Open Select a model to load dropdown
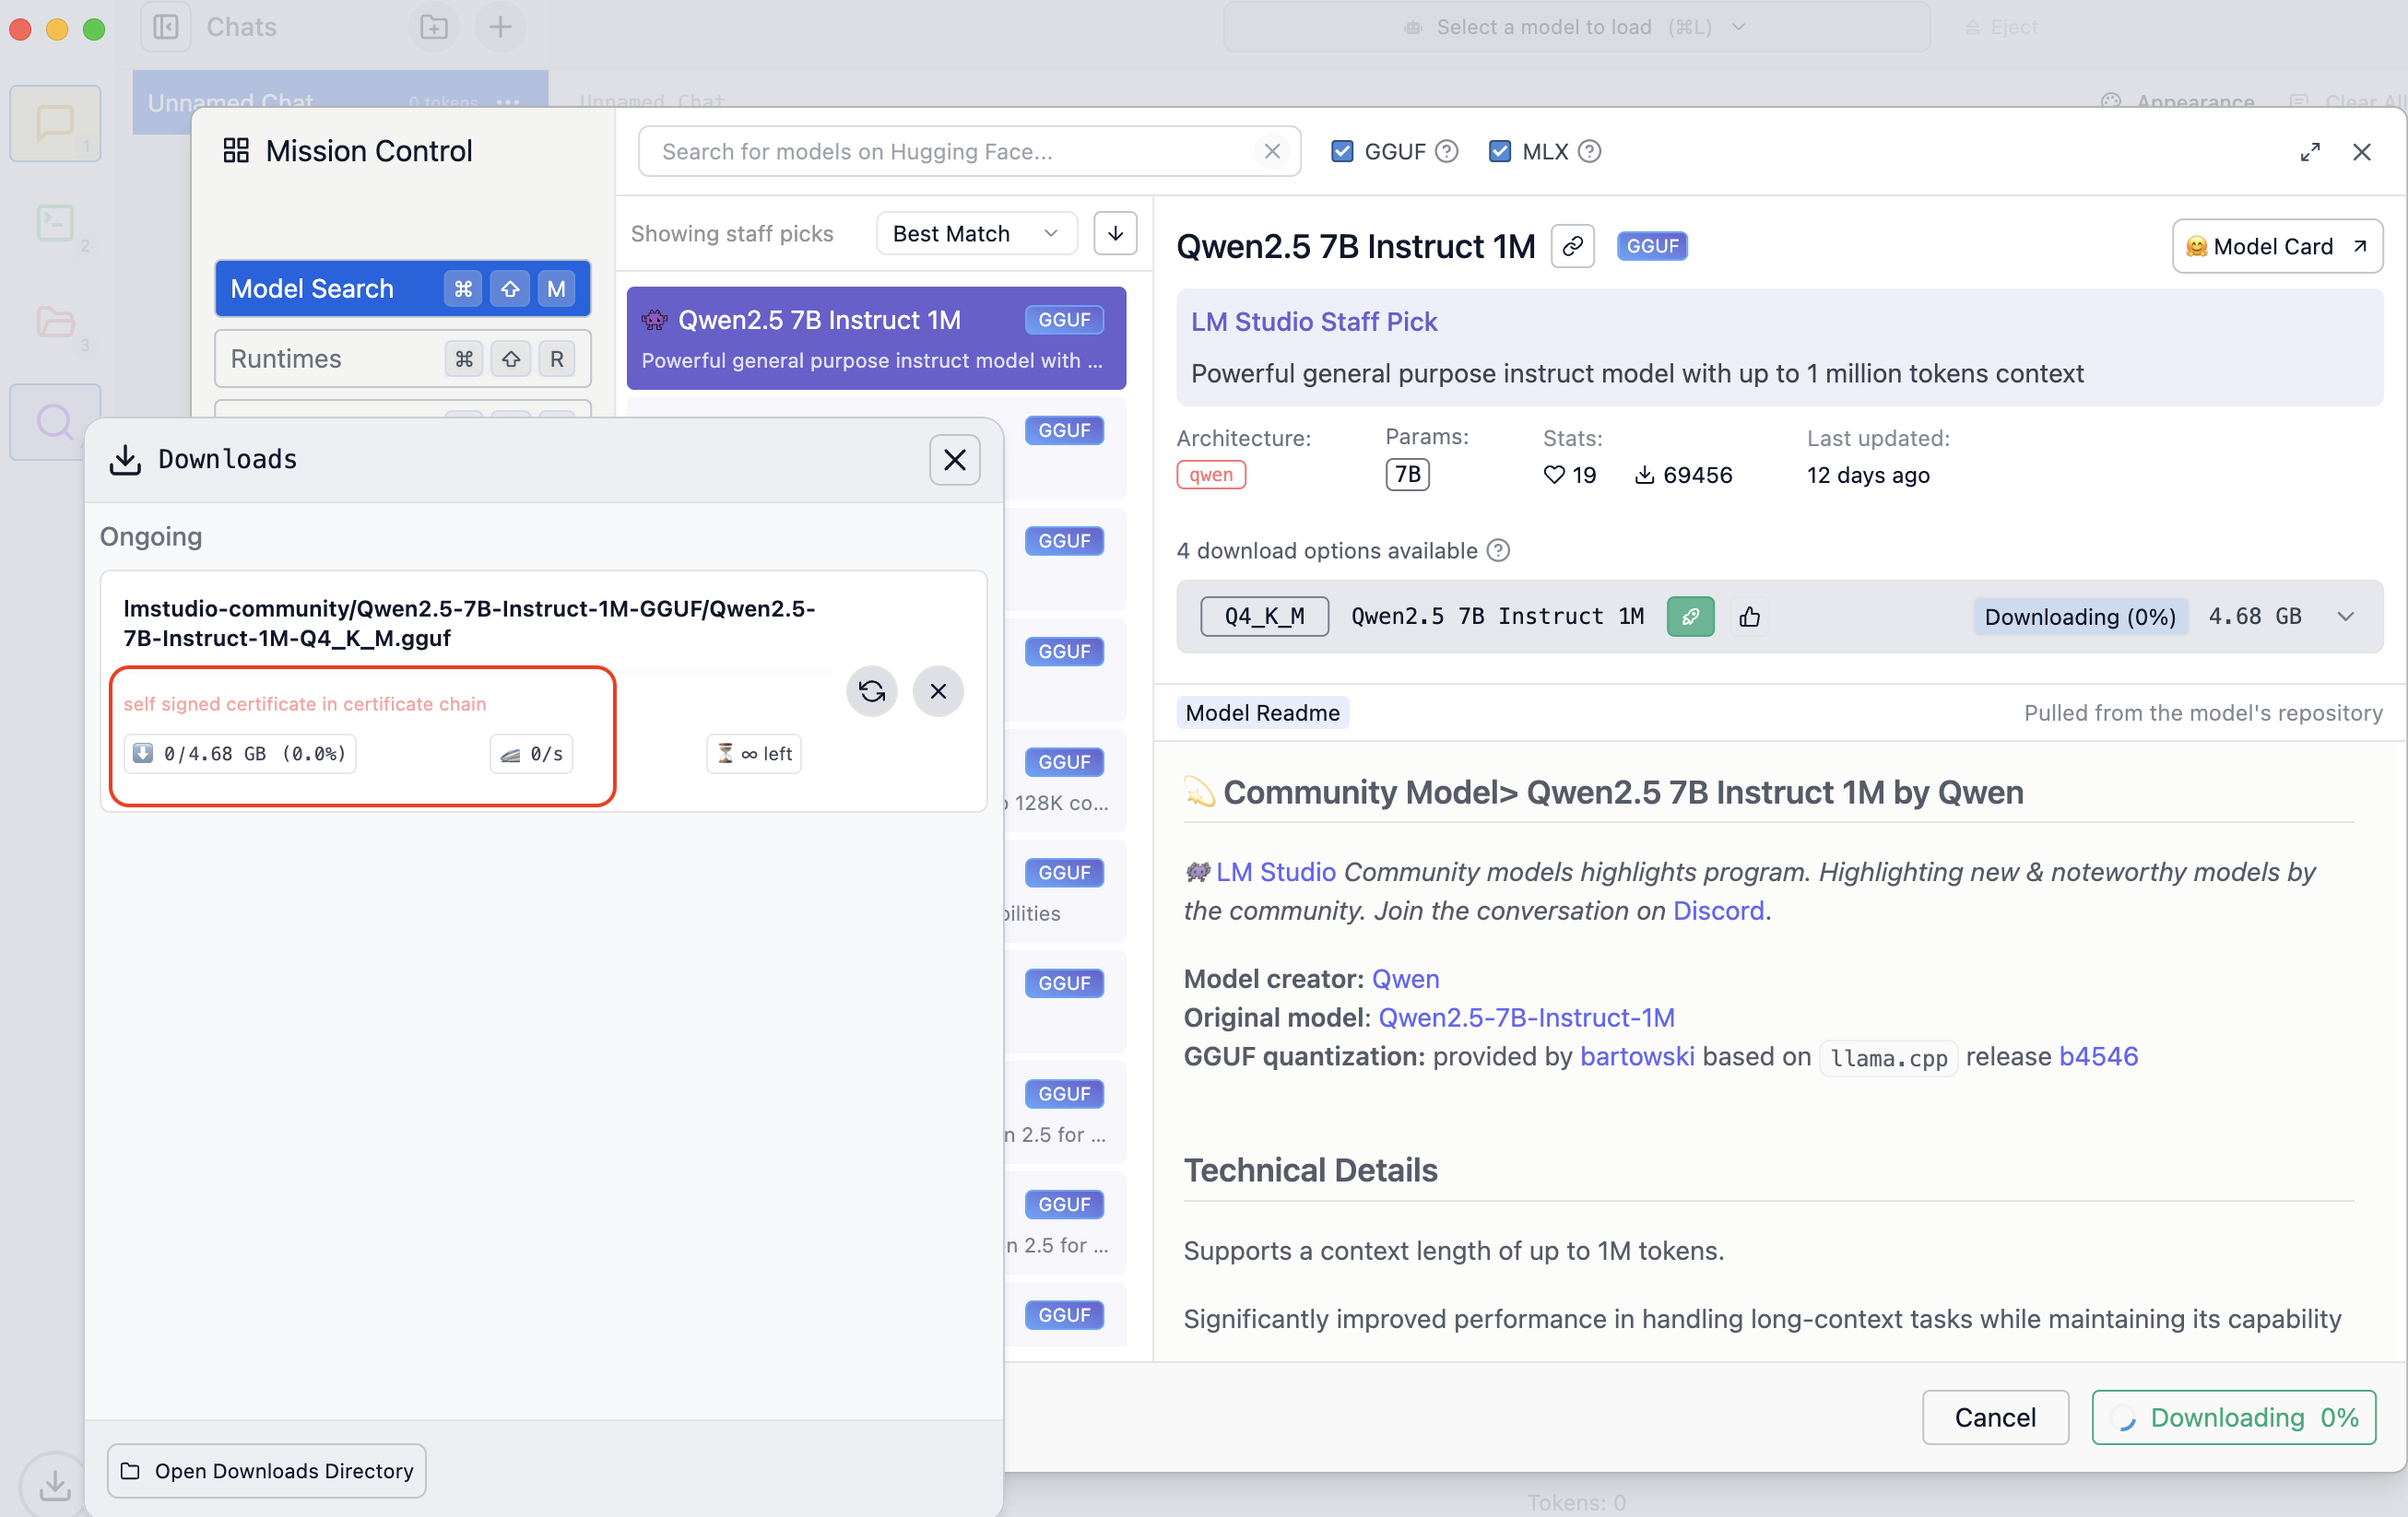 point(1575,27)
